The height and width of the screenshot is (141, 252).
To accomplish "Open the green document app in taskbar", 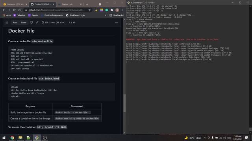I will pyautogui.click(x=28, y=137).
